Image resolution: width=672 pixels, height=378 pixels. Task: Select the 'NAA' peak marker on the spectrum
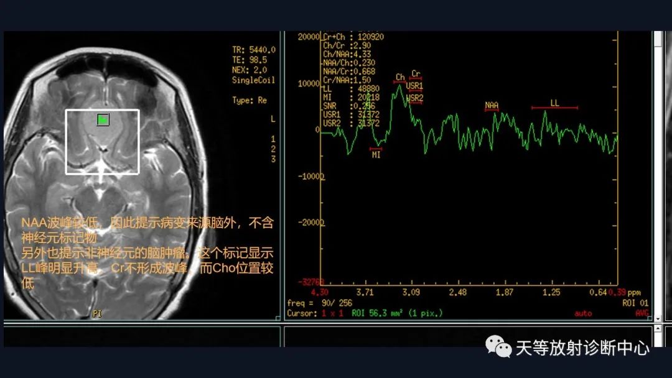pos(492,105)
